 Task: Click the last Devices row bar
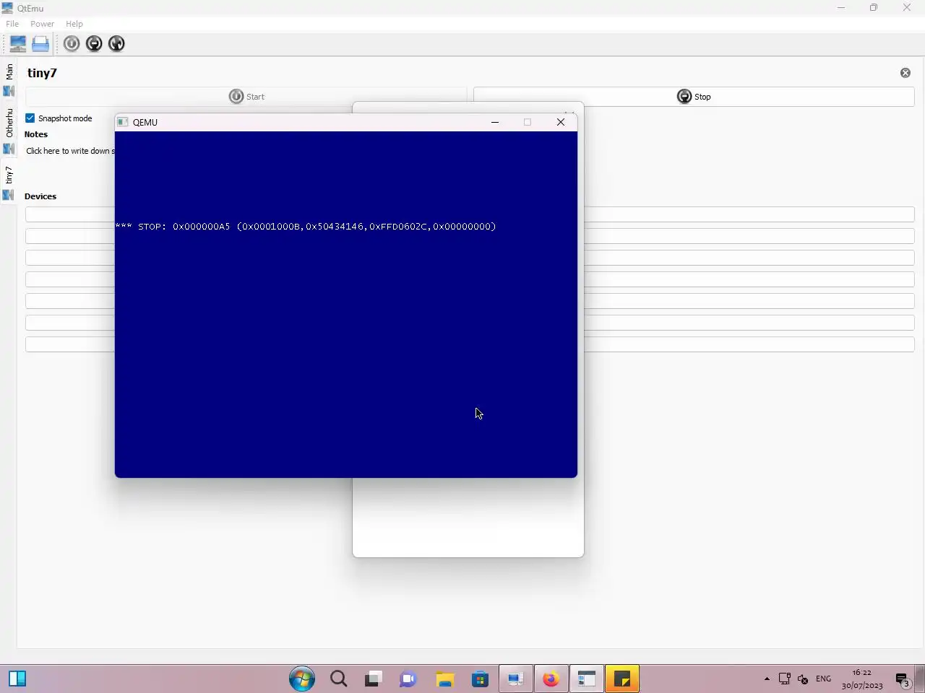coord(470,344)
